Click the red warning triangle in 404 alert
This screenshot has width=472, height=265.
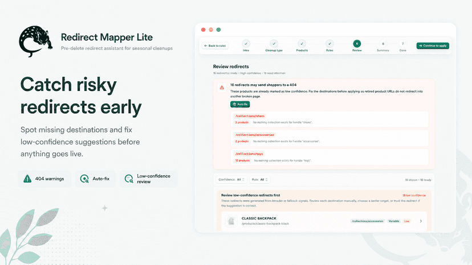coord(222,88)
